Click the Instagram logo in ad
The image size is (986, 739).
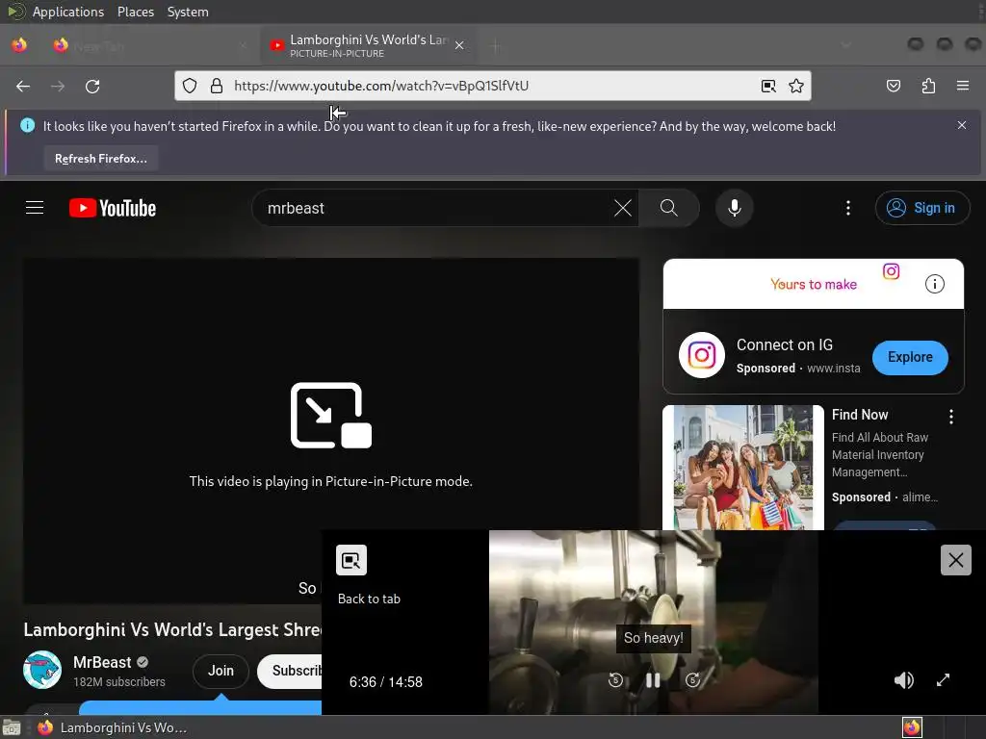702,355
